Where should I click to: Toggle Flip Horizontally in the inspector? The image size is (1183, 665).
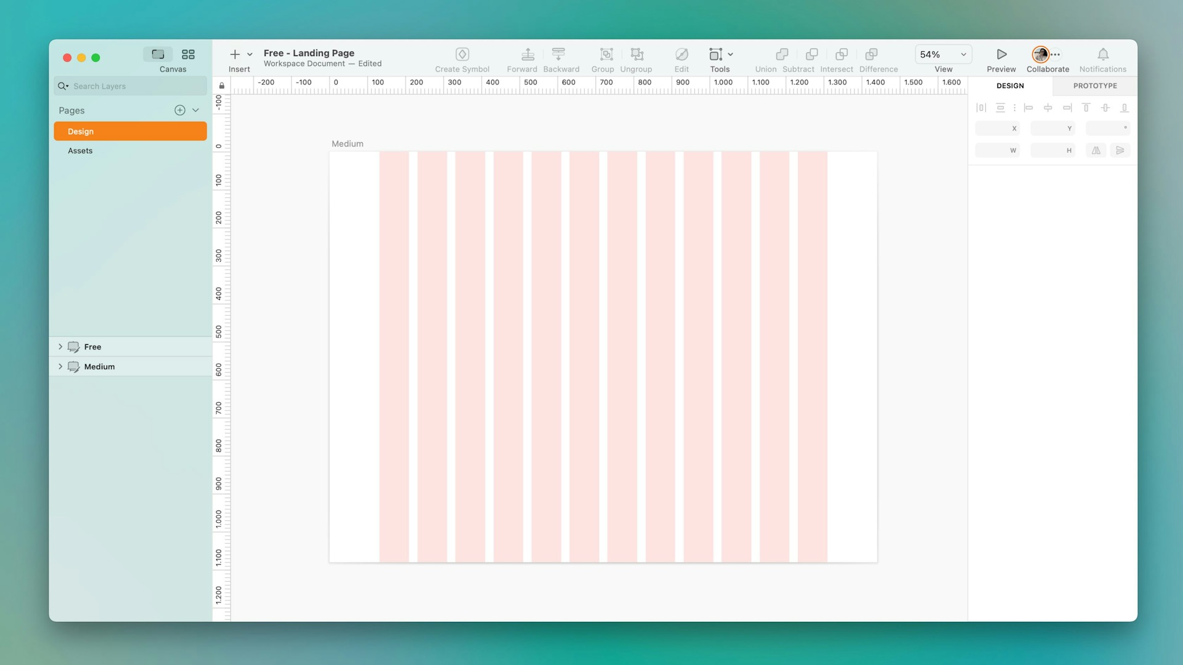click(x=1096, y=150)
